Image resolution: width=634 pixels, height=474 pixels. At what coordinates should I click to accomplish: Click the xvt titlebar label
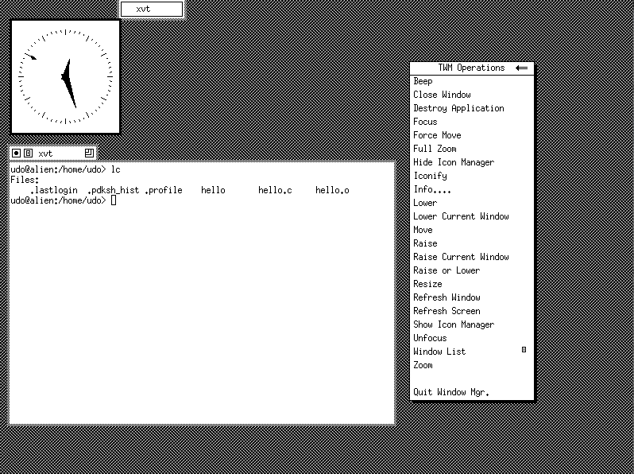pyautogui.click(x=45, y=153)
